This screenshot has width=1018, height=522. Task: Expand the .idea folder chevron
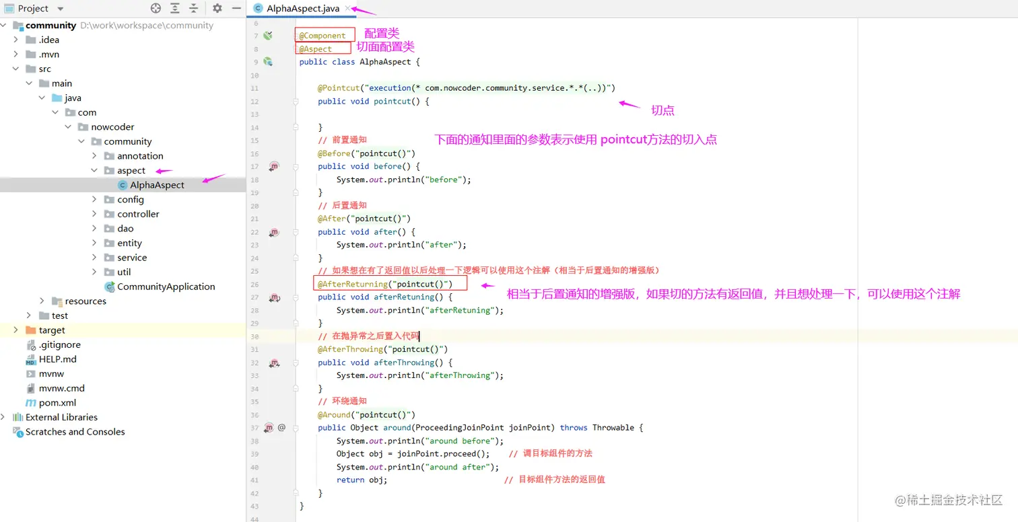coord(16,40)
